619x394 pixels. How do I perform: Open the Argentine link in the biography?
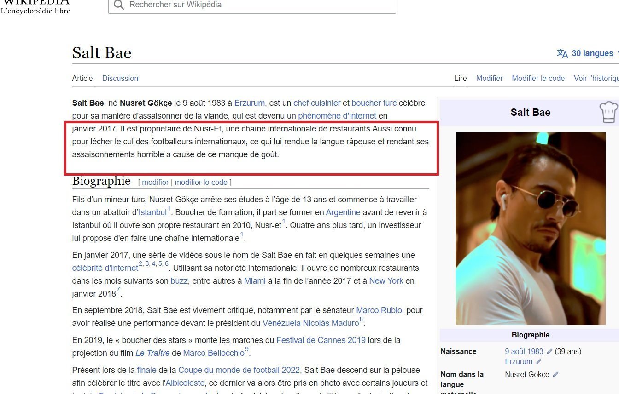[343, 212]
